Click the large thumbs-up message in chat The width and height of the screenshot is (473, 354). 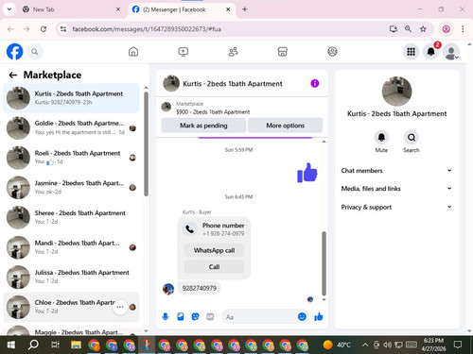pyautogui.click(x=307, y=173)
